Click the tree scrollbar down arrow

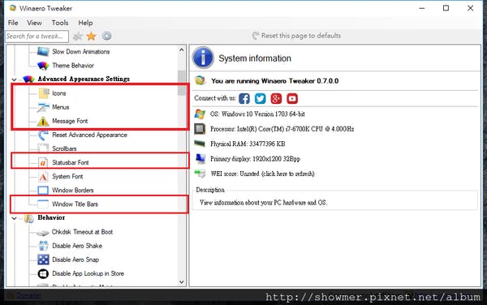click(182, 282)
